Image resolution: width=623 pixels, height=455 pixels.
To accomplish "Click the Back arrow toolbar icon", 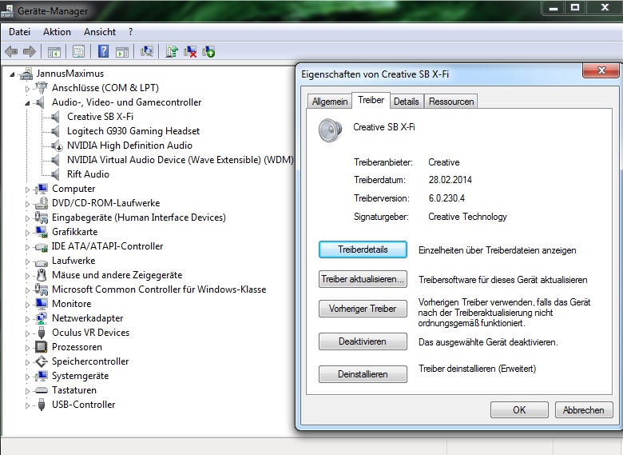I will 11,51.
